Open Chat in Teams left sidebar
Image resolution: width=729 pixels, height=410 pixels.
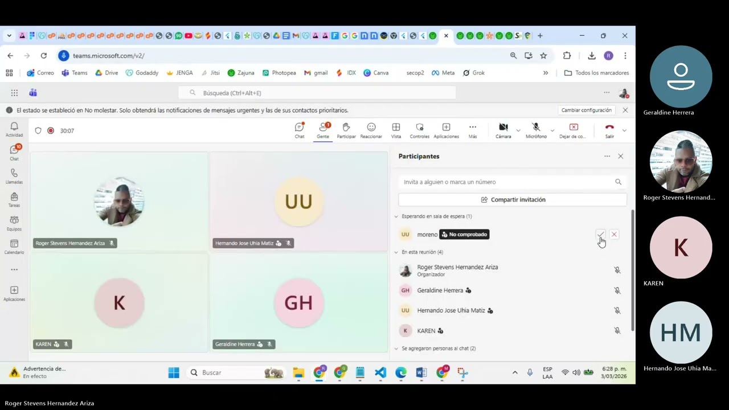[x=14, y=153]
